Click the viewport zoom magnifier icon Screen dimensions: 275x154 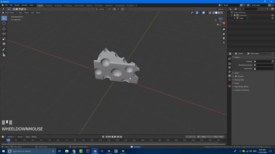pyautogui.click(x=223, y=30)
